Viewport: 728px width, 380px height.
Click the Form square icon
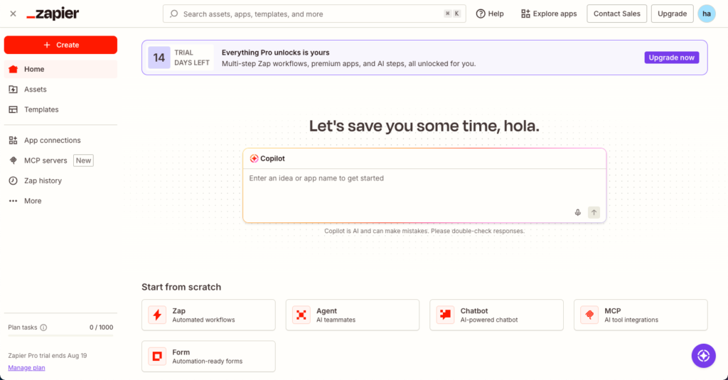[157, 357]
